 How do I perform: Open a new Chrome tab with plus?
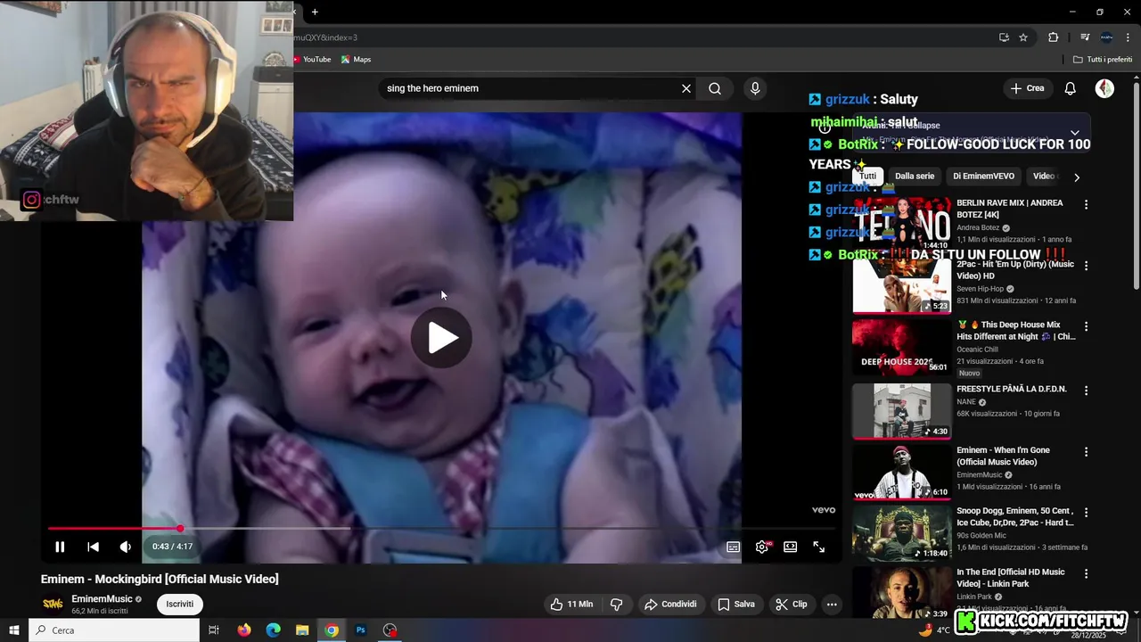coord(315,12)
